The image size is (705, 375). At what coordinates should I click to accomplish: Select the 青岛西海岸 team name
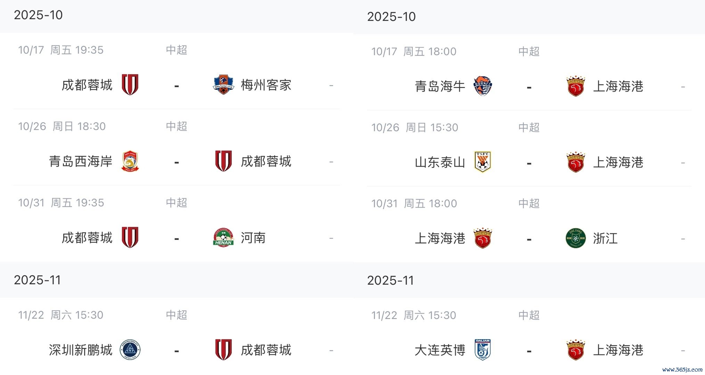point(81,161)
